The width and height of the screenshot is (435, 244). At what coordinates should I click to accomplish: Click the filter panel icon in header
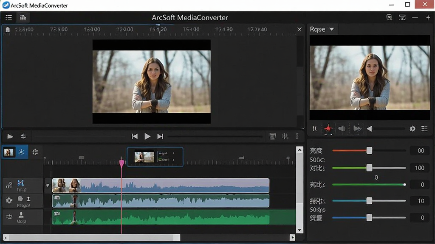(x=402, y=17)
